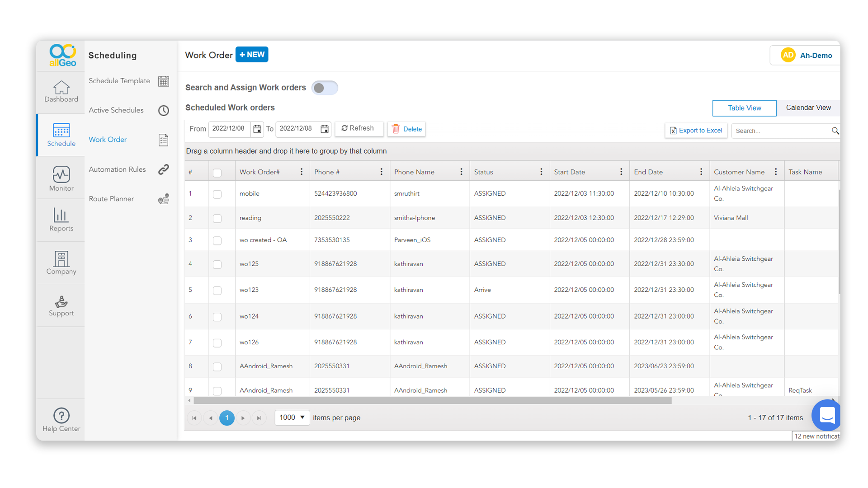The width and height of the screenshot is (868, 488).
Task: Click the Export to Excel button
Action: click(x=696, y=131)
